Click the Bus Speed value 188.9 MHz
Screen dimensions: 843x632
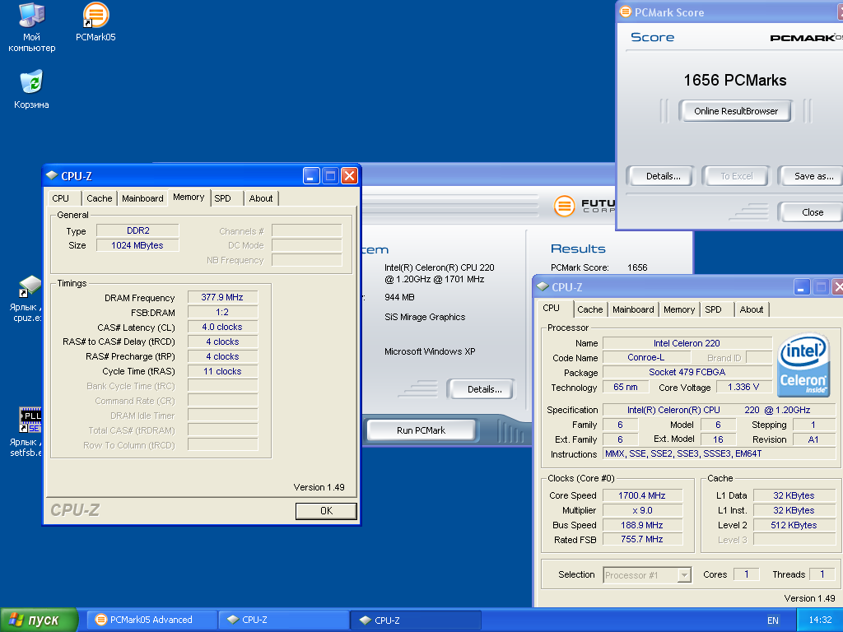coord(642,525)
